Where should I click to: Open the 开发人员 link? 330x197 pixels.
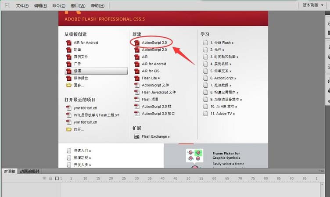82,165
